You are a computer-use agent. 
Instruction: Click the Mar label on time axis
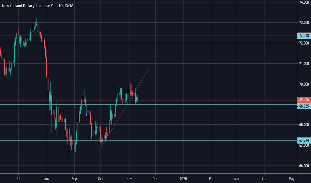[237, 179]
